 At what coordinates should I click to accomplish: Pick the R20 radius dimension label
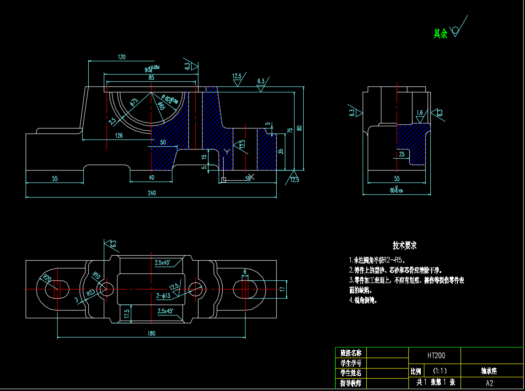click(x=46, y=278)
